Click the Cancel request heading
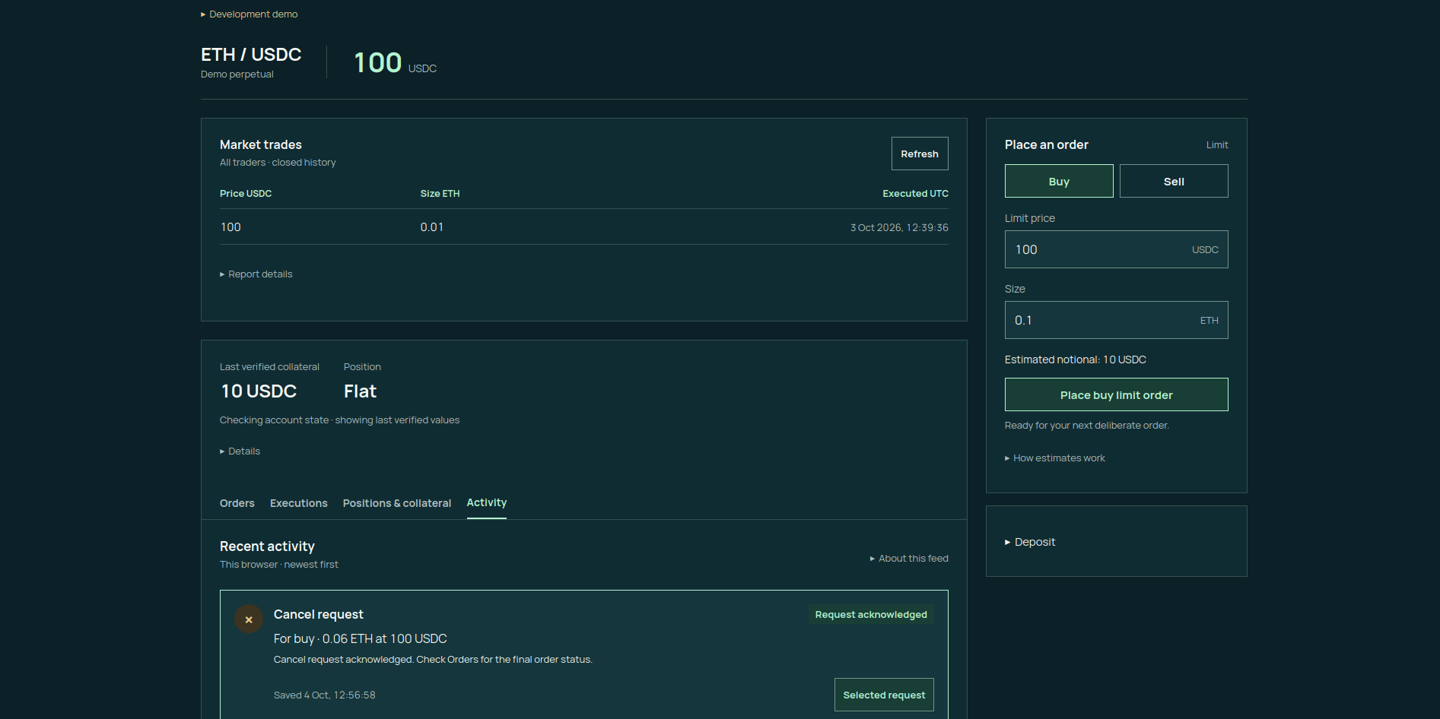Viewport: 1440px width, 719px height. click(x=319, y=614)
